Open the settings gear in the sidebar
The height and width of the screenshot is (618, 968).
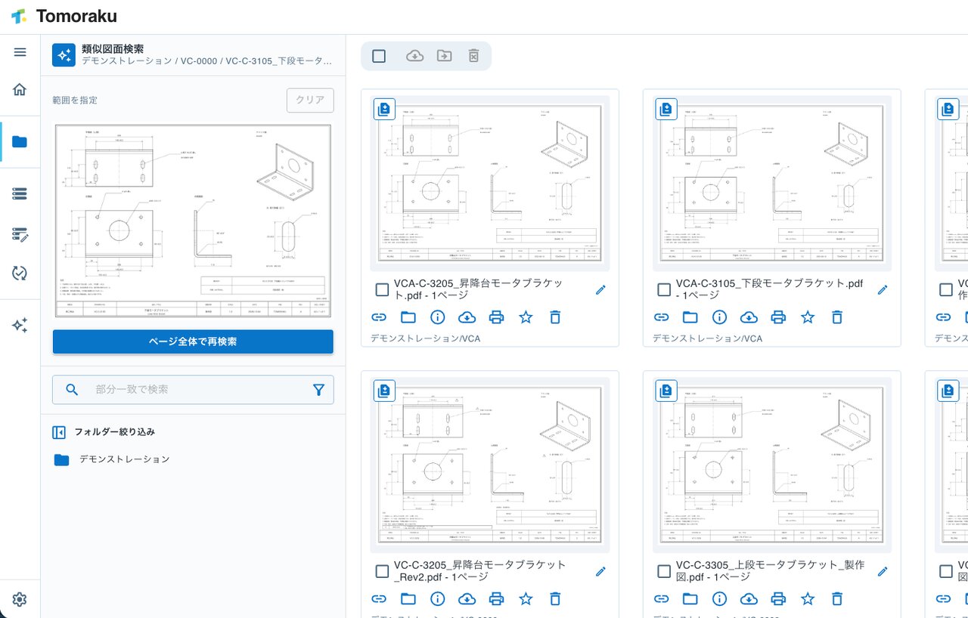click(x=20, y=599)
